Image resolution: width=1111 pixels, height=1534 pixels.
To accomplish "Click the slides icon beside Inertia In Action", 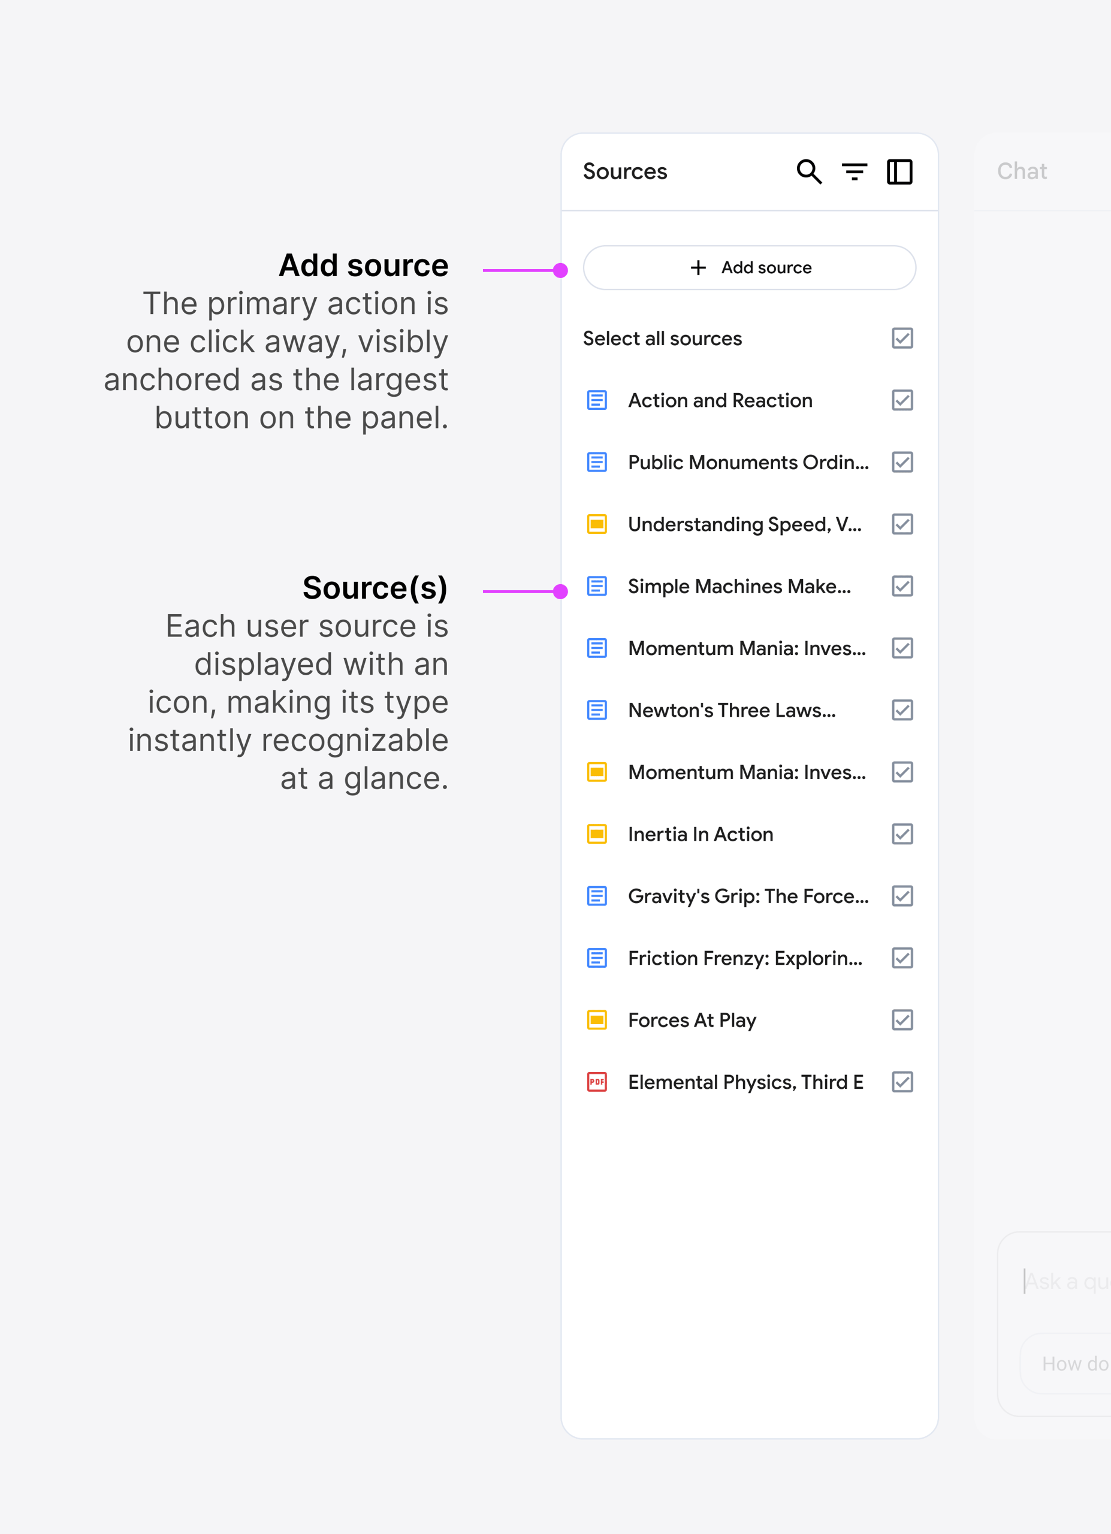I will 596,834.
